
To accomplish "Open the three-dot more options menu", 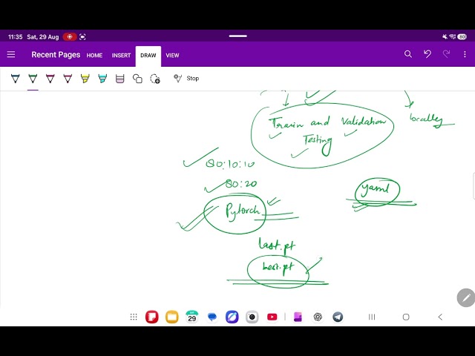I will [465, 54].
